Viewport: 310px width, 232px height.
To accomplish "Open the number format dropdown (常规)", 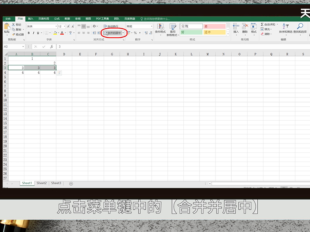I will (x=152, y=26).
